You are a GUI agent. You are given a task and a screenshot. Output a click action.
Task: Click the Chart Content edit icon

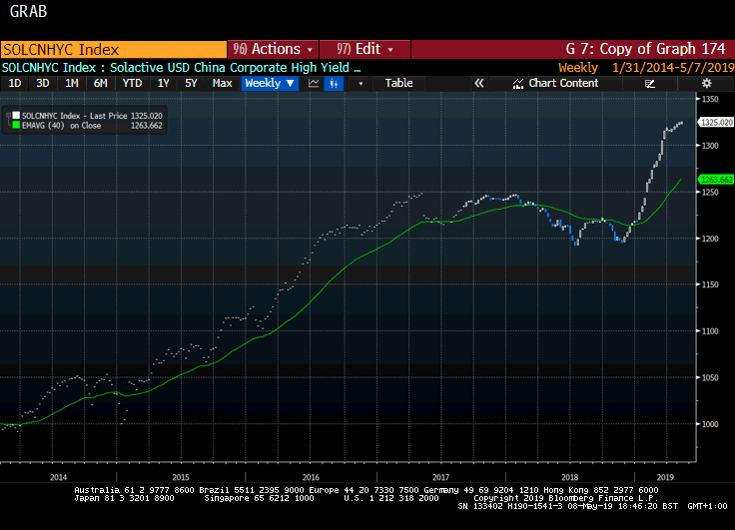click(x=517, y=84)
